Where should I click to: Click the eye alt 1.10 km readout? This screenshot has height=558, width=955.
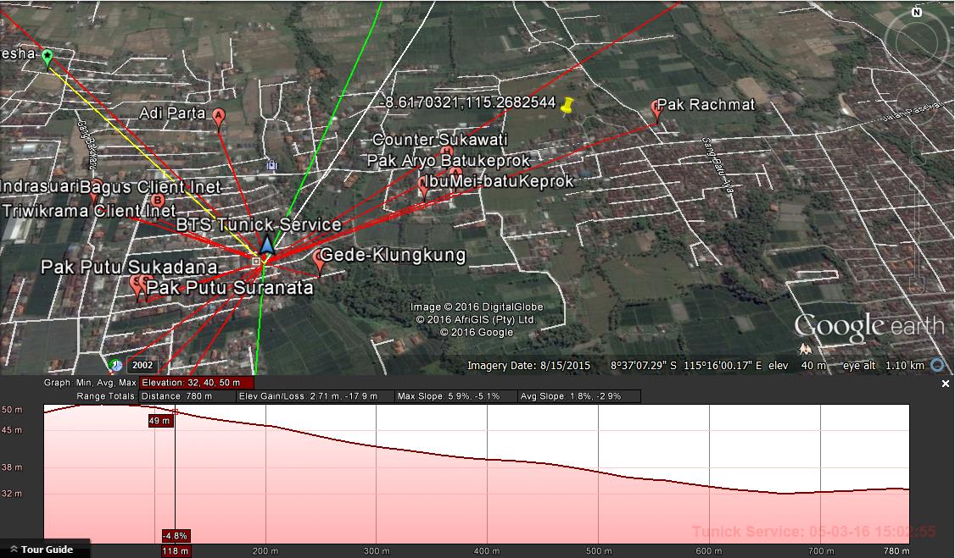coord(884,365)
